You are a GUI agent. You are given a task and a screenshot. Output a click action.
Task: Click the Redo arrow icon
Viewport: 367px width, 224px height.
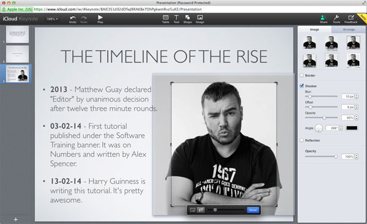[84, 18]
